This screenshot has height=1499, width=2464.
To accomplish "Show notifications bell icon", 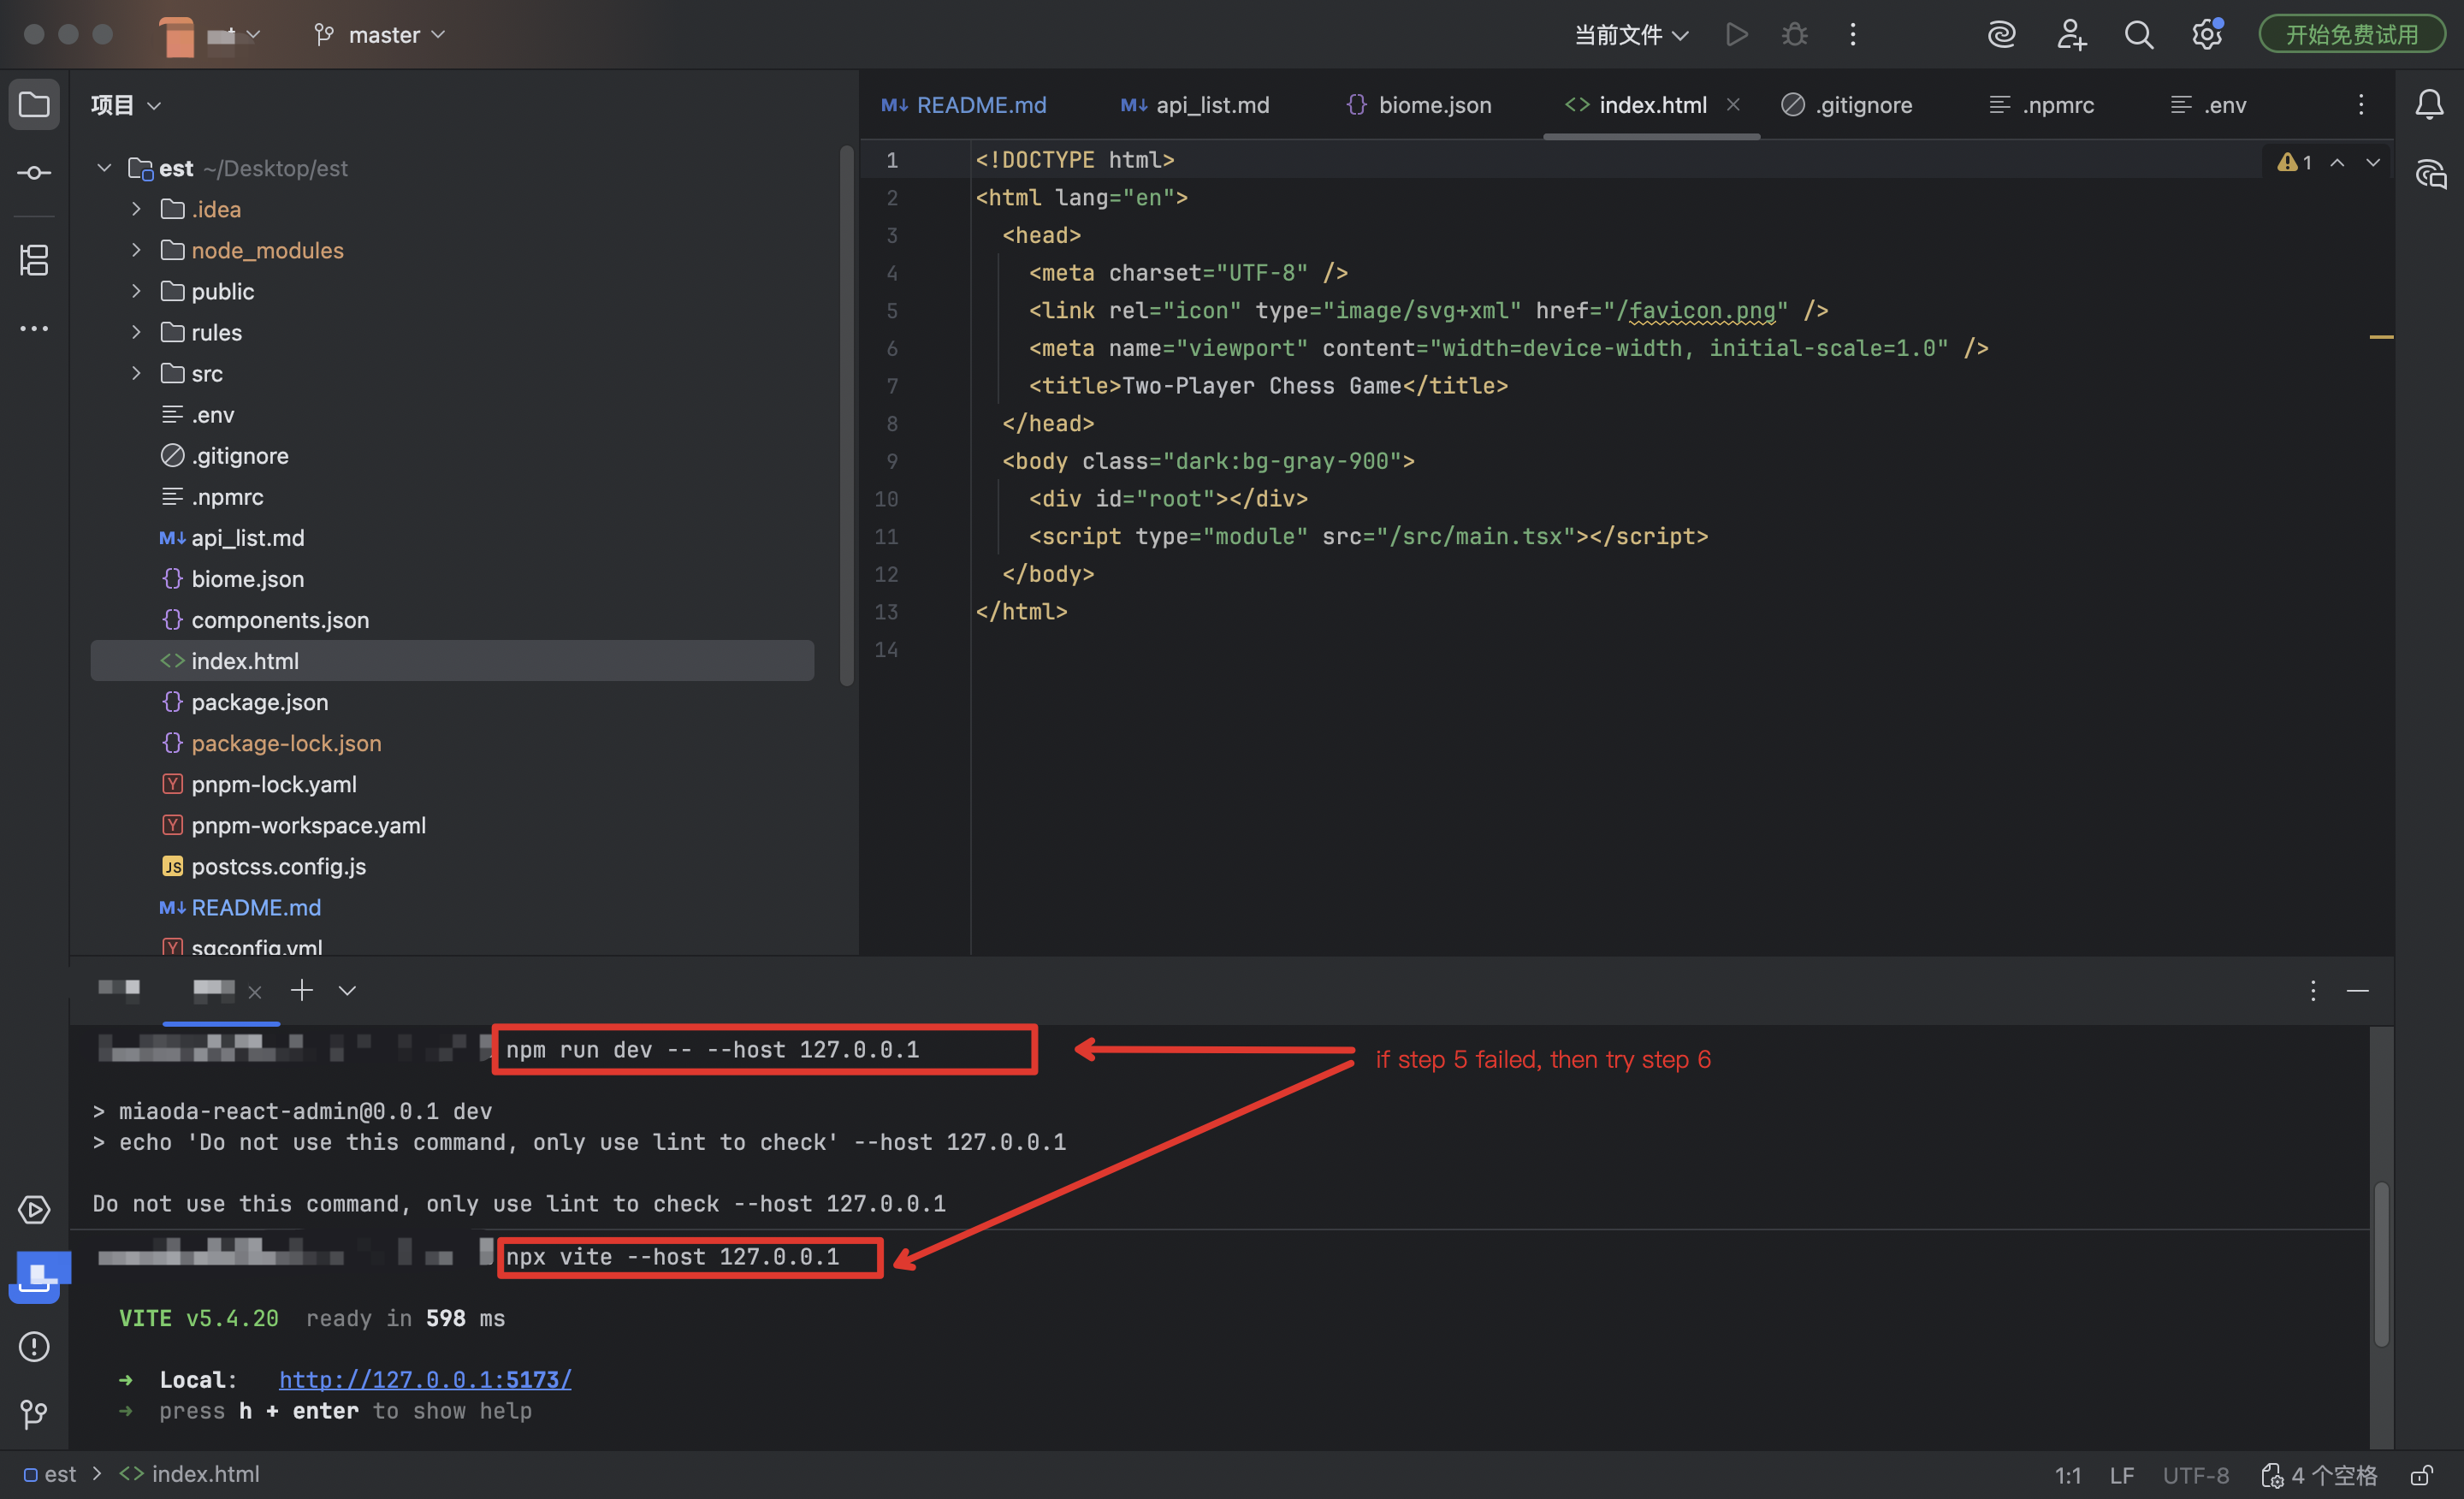I will (x=2429, y=104).
